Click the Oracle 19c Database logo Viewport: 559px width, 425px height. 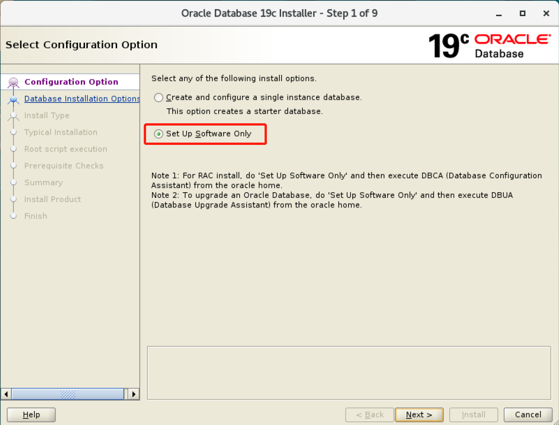tap(489, 46)
